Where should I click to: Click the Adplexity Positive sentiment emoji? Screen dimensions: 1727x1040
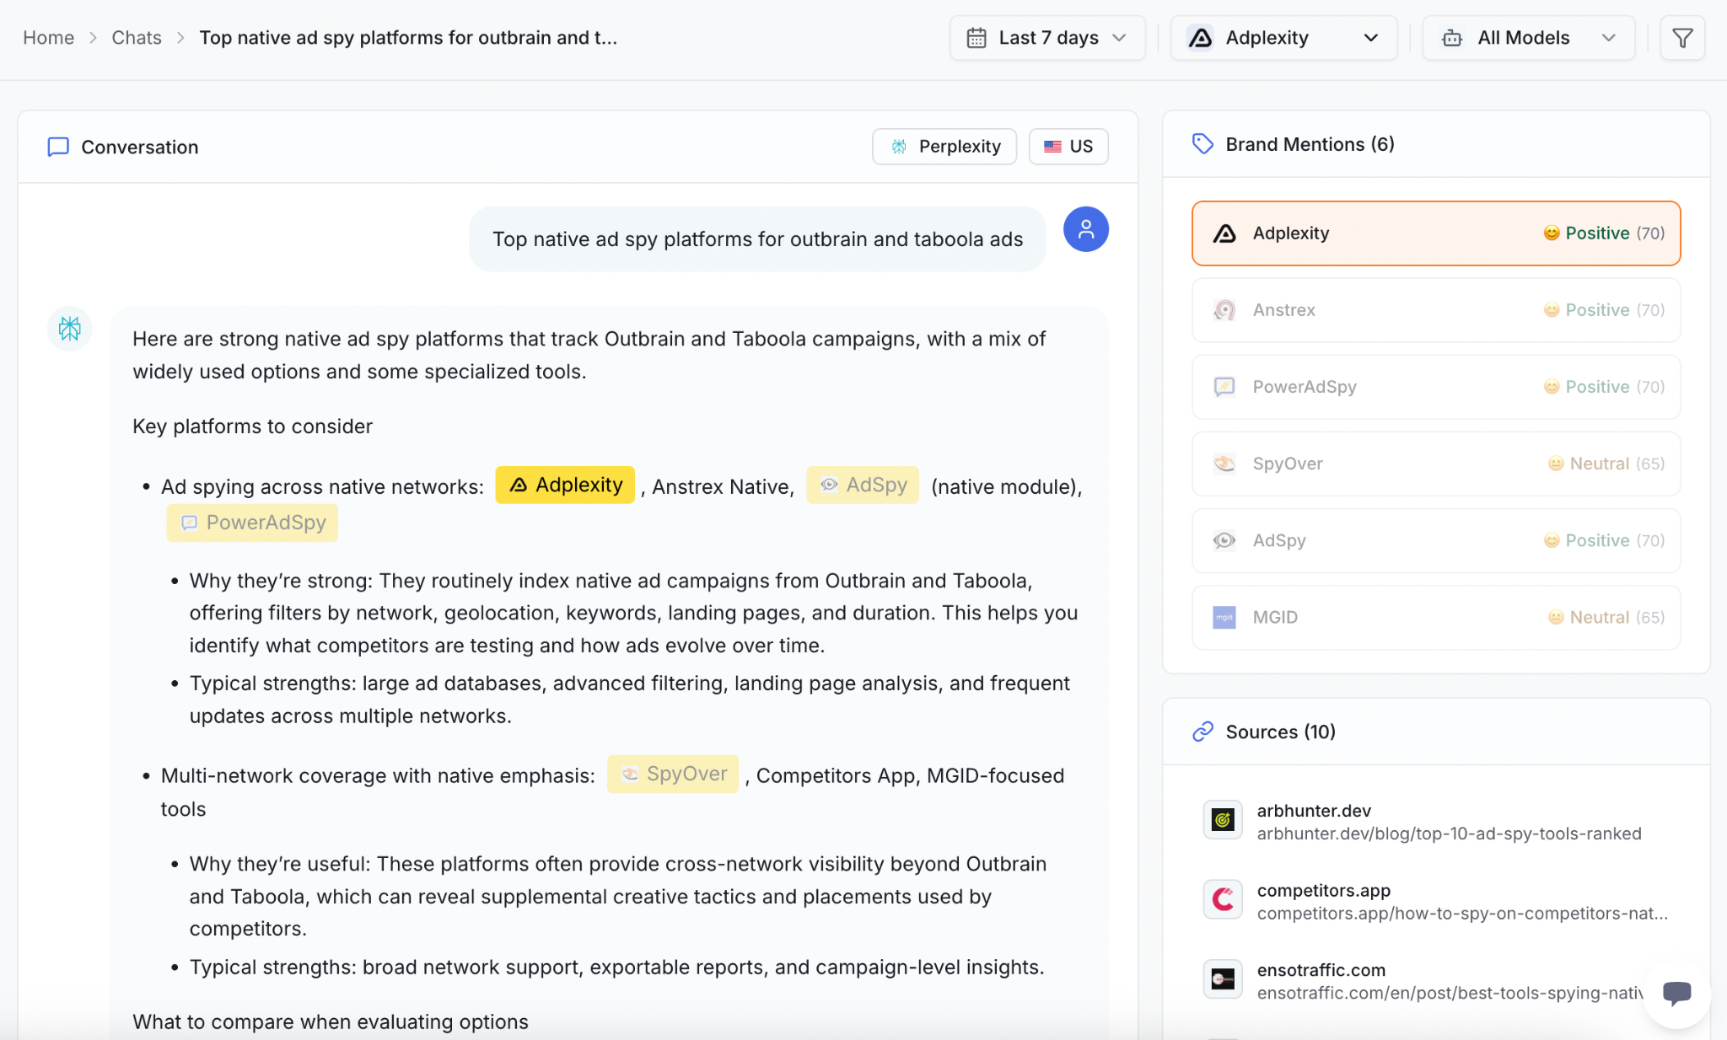click(x=1552, y=233)
